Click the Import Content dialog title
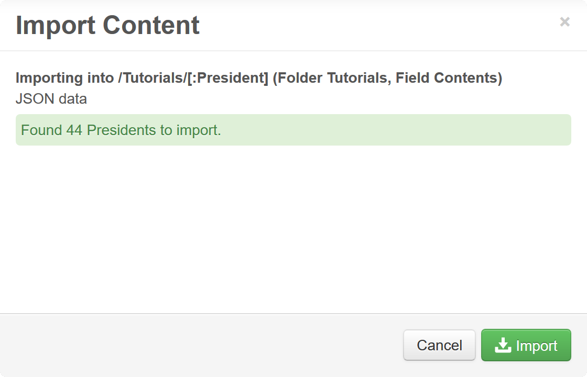Screen dimensions: 587x377 [107, 25]
